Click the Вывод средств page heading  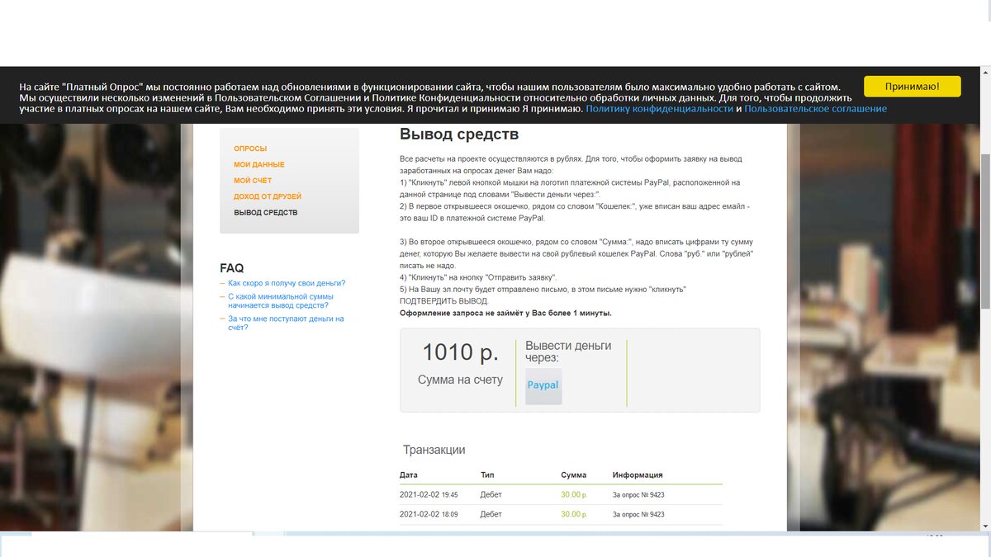459,135
